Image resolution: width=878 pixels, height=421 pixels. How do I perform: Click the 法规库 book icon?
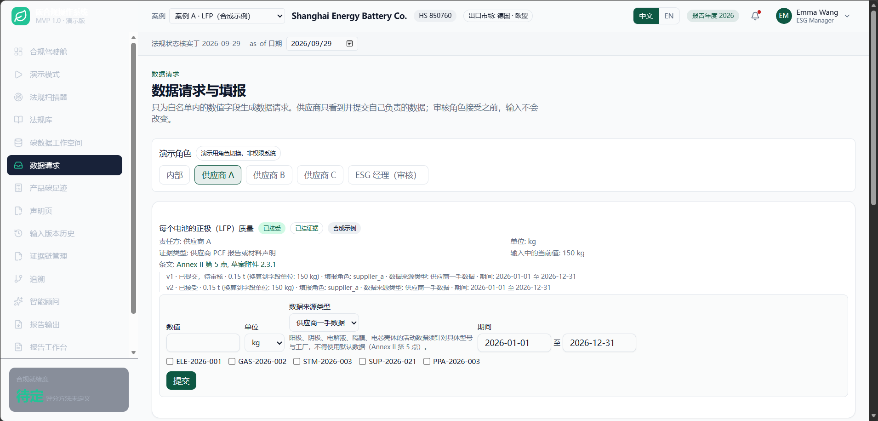(18, 120)
